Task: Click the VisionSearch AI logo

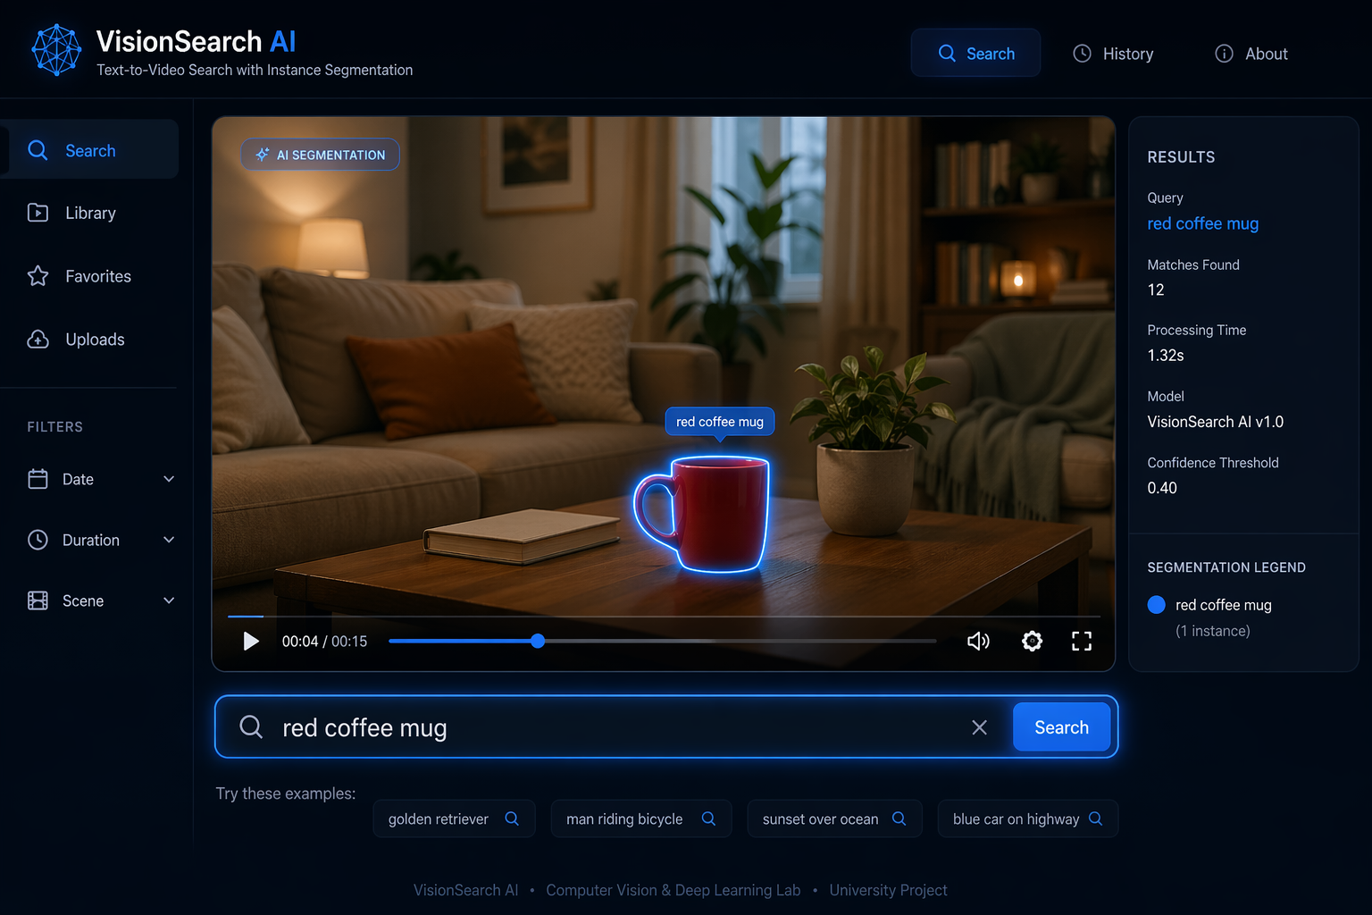Action: coord(56,49)
